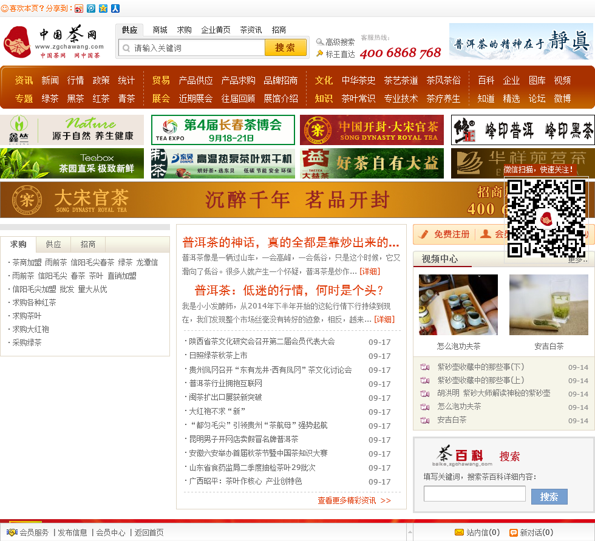Open 普洱茶：低迷的行情 headline
Viewport: 595px width, 541px height.
click(x=289, y=291)
